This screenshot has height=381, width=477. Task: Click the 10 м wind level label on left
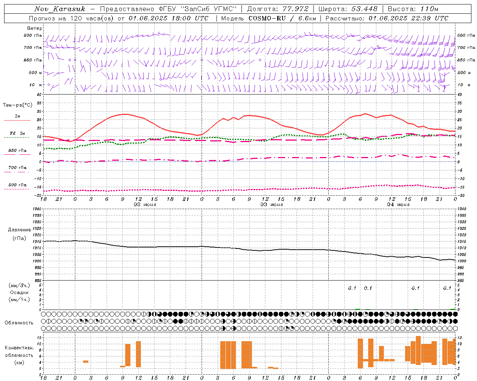tap(36, 85)
